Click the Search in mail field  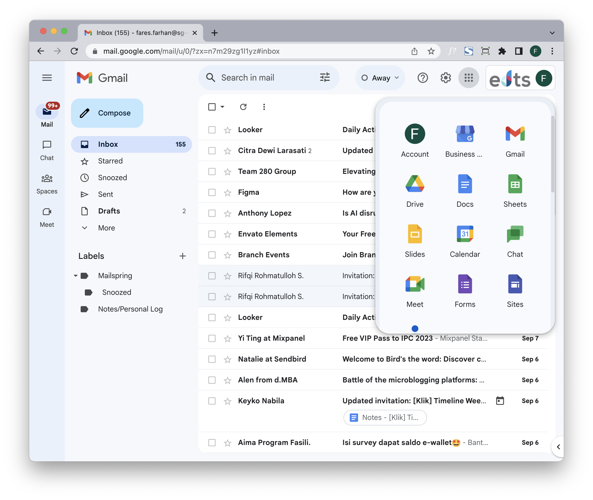[264, 78]
